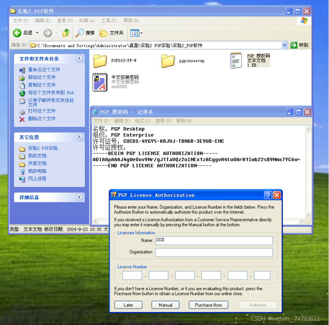The image size is (329, 325).
Task: Click the last License Number box
Action: (262, 275)
